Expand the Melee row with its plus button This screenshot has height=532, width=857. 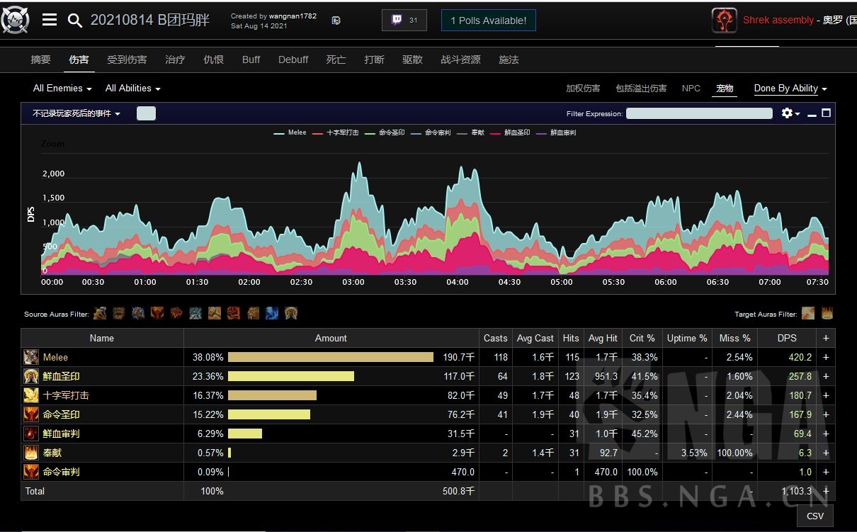point(826,357)
